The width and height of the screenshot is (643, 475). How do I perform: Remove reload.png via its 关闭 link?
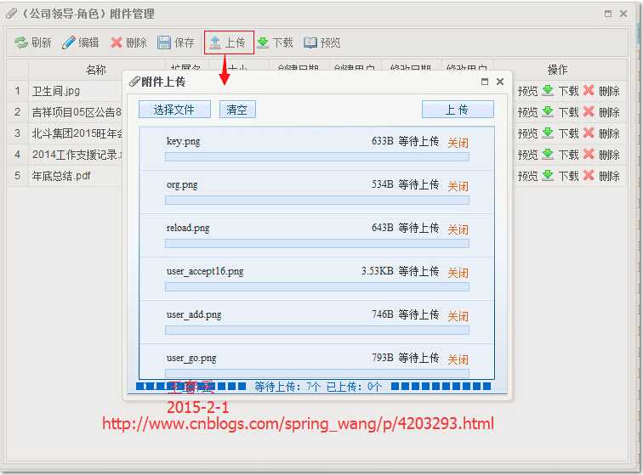(x=458, y=229)
